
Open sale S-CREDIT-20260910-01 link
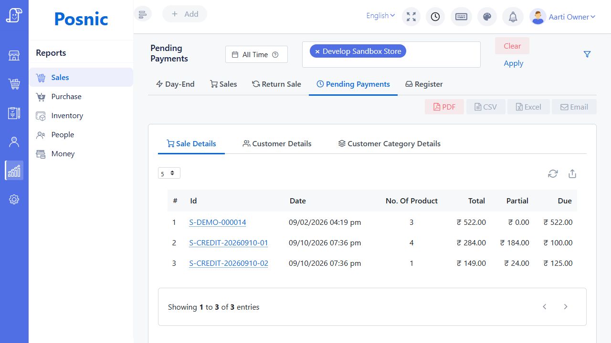tap(229, 242)
